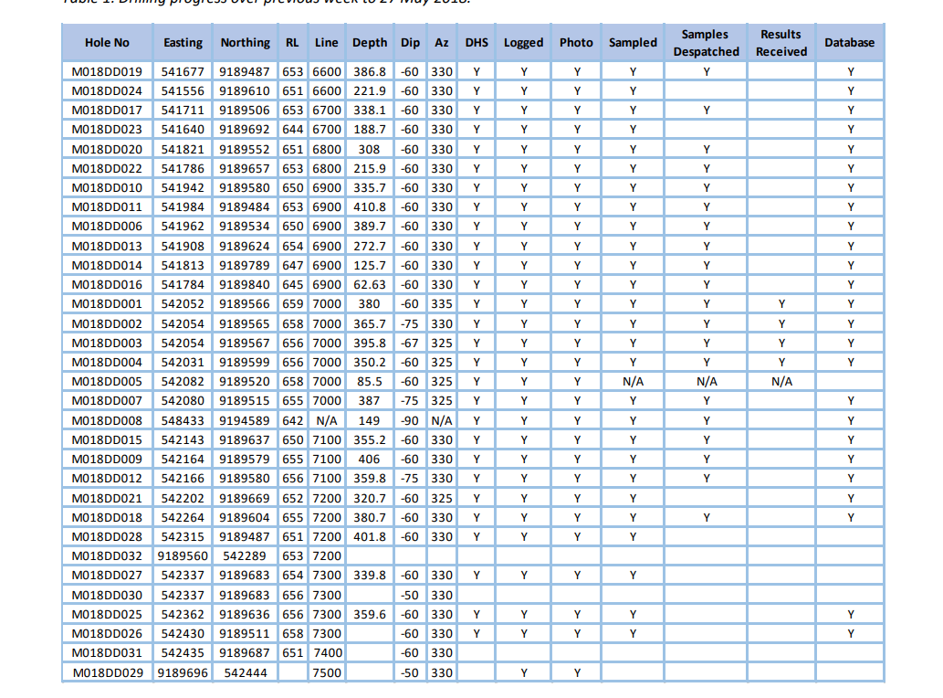
Task: Select hole number M018DD011
Action: pyautogui.click(x=107, y=207)
